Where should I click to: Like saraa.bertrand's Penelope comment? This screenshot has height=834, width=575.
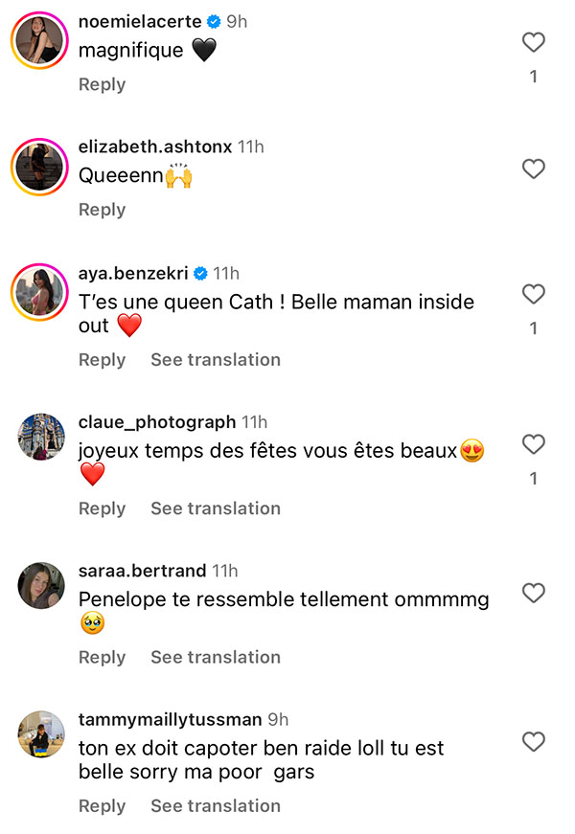533,593
